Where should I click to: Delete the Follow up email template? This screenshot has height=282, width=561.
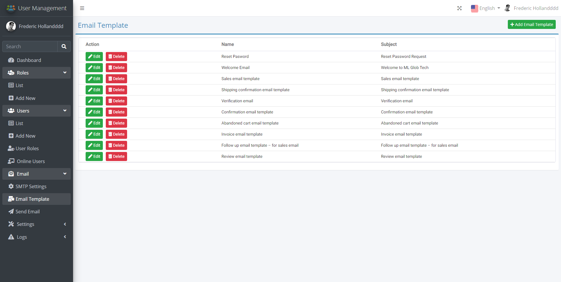click(116, 145)
